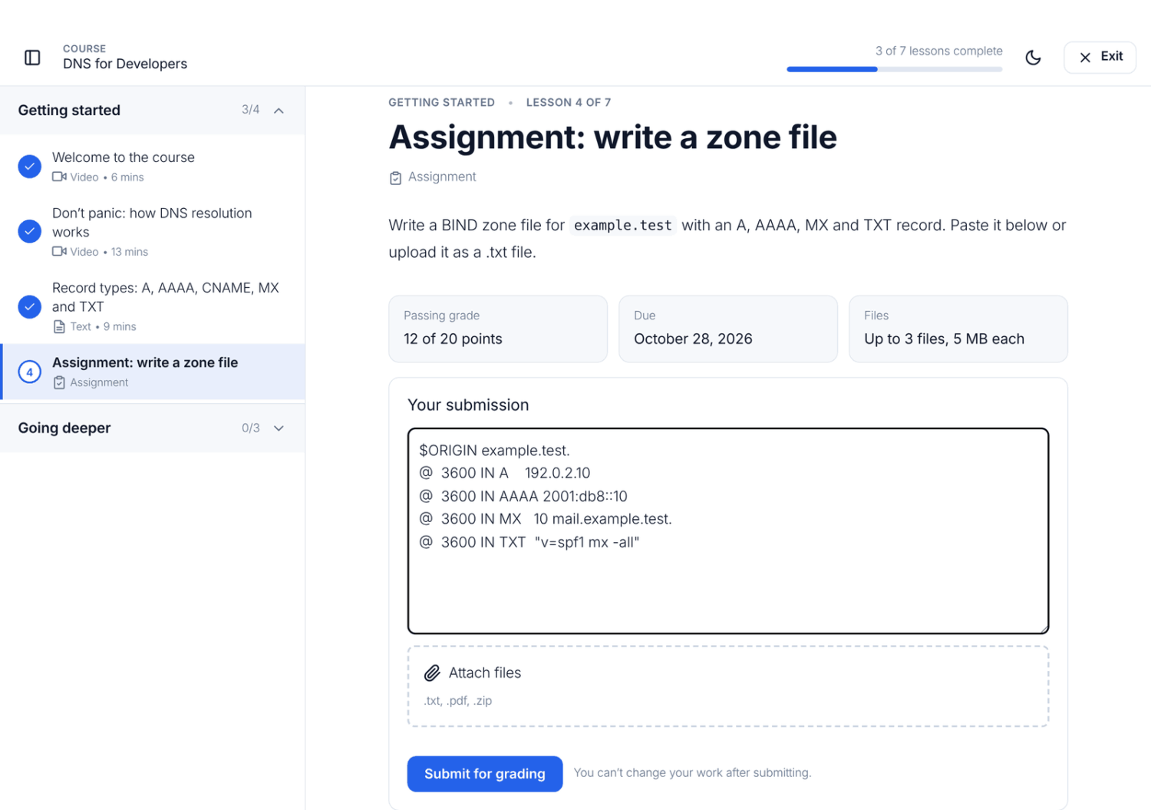Open Welcome to the course lesson
The height and width of the screenshot is (810, 1151).
pyautogui.click(x=153, y=167)
